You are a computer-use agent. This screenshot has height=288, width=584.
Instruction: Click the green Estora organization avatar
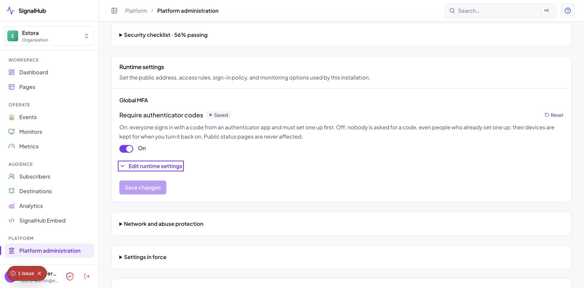point(13,36)
